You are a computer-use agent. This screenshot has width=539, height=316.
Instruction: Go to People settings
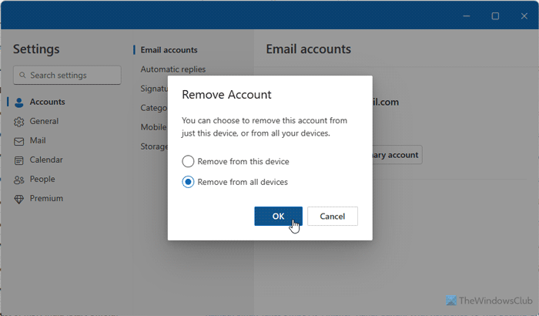(x=42, y=179)
